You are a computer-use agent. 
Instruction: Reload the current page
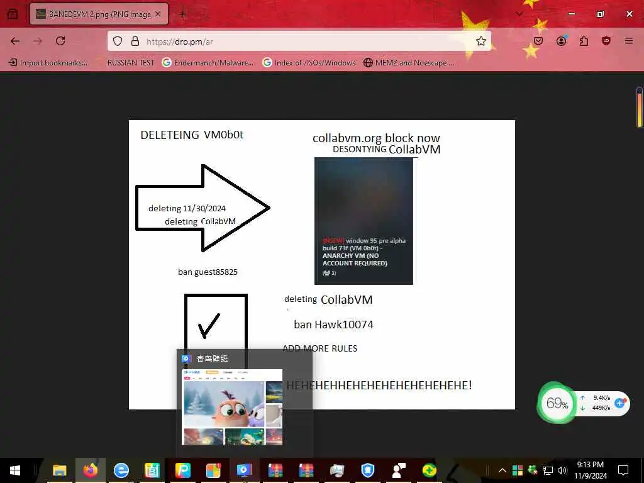pos(60,41)
